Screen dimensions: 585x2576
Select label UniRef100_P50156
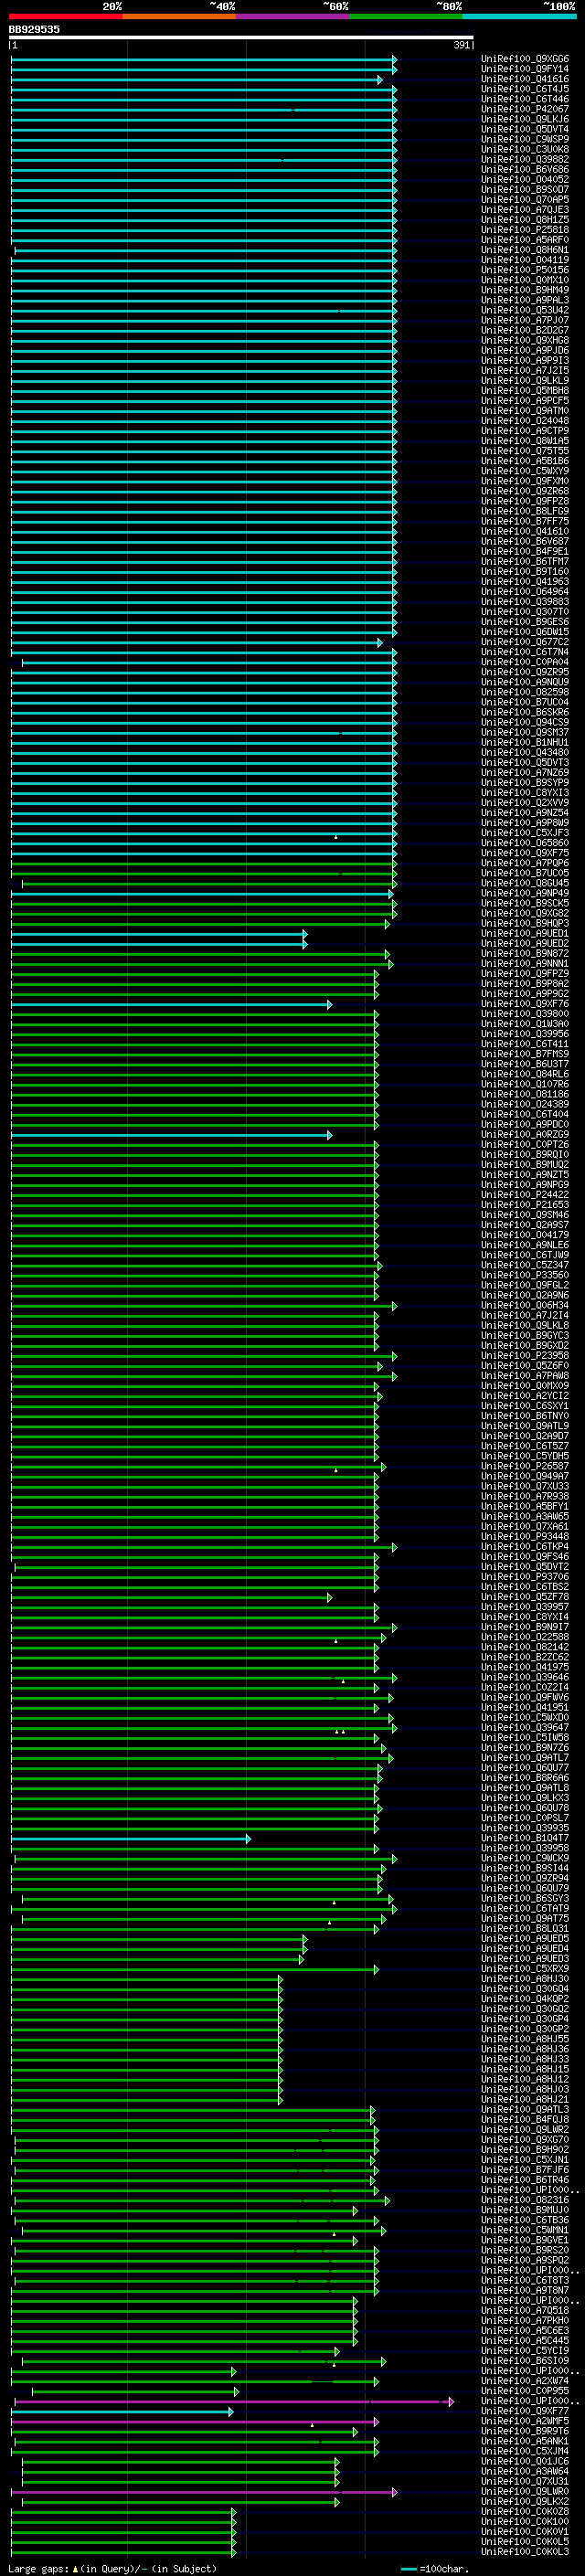click(525, 270)
